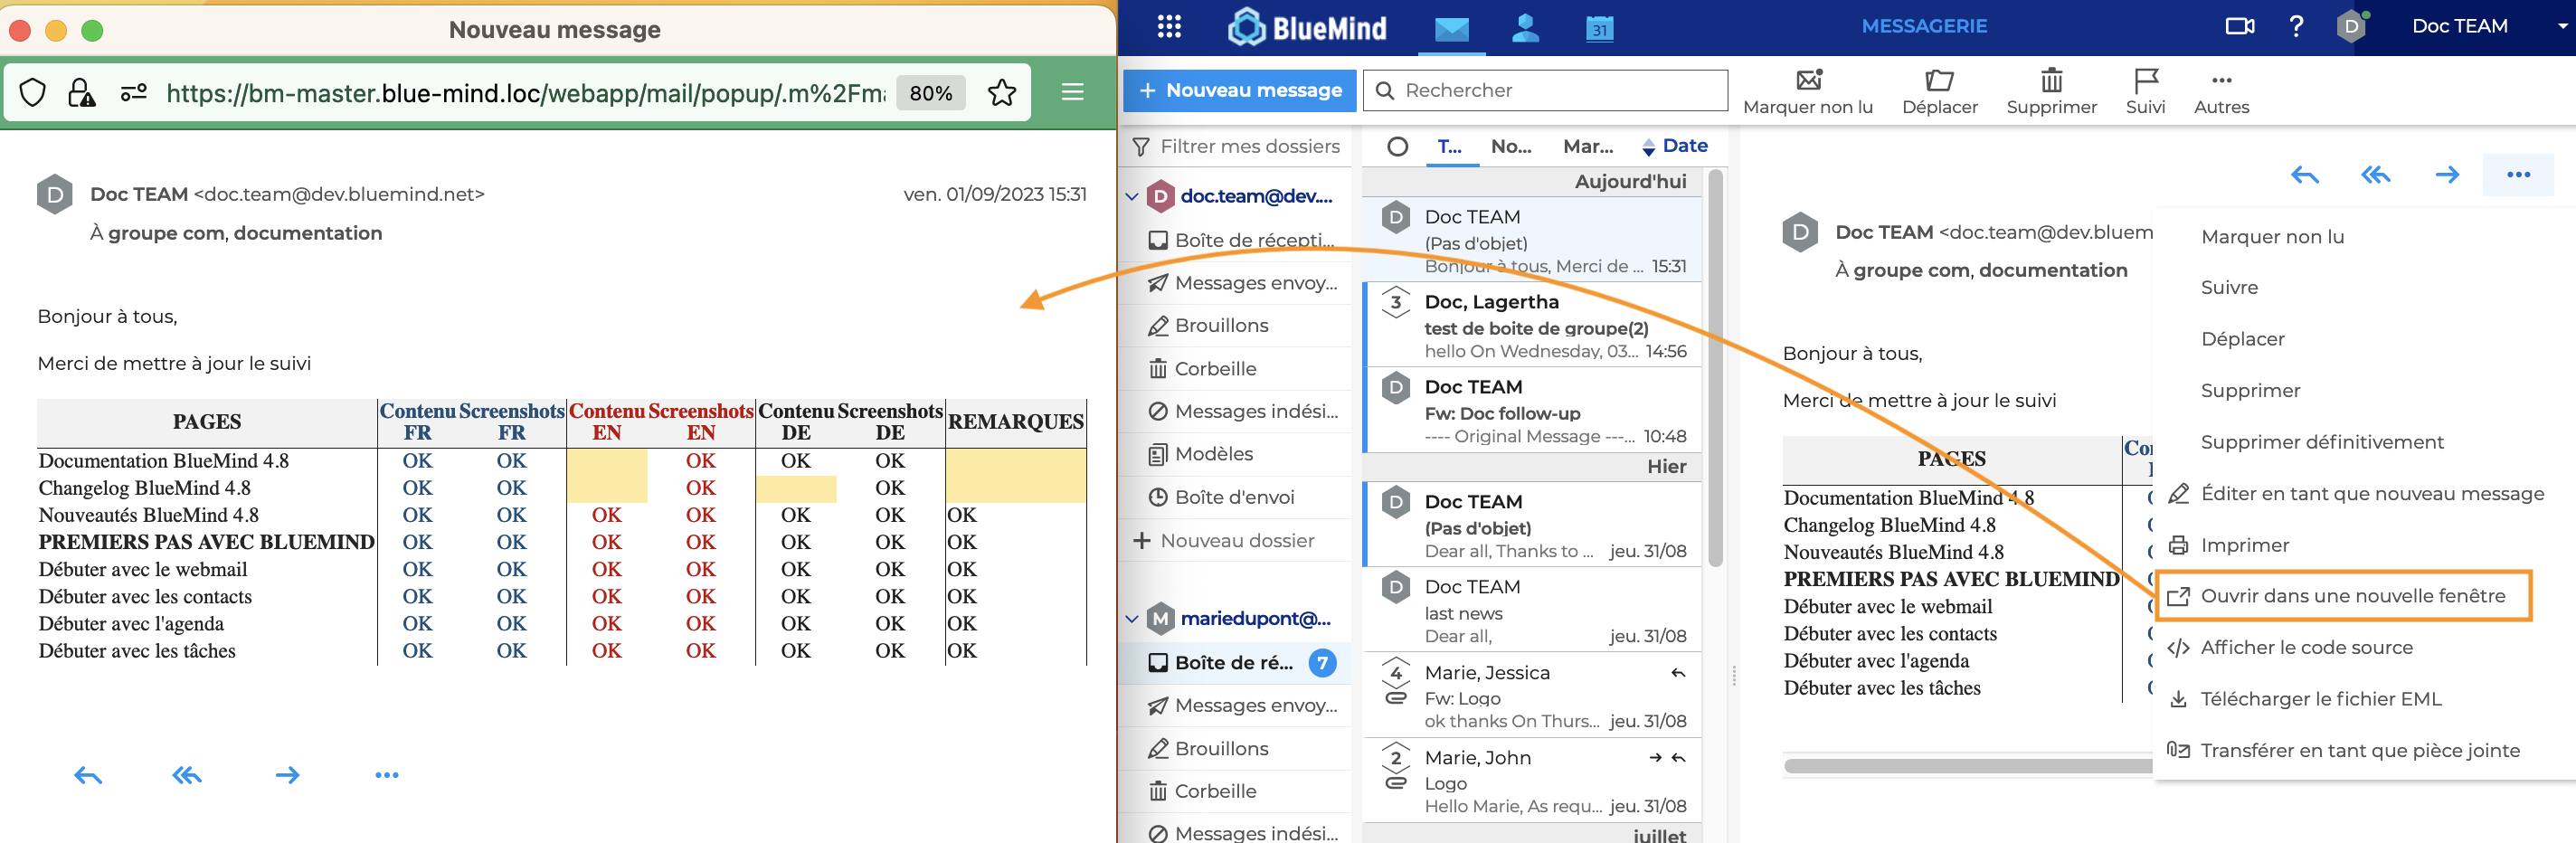Click the Déplacer toolbar button
2576x843 pixels.
point(1939,92)
